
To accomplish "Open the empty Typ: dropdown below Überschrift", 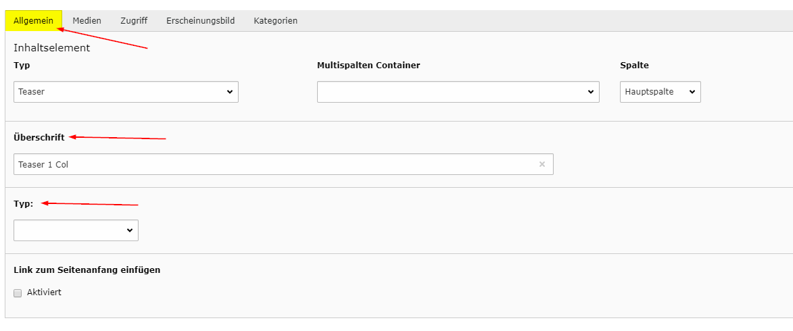I will (76, 230).
